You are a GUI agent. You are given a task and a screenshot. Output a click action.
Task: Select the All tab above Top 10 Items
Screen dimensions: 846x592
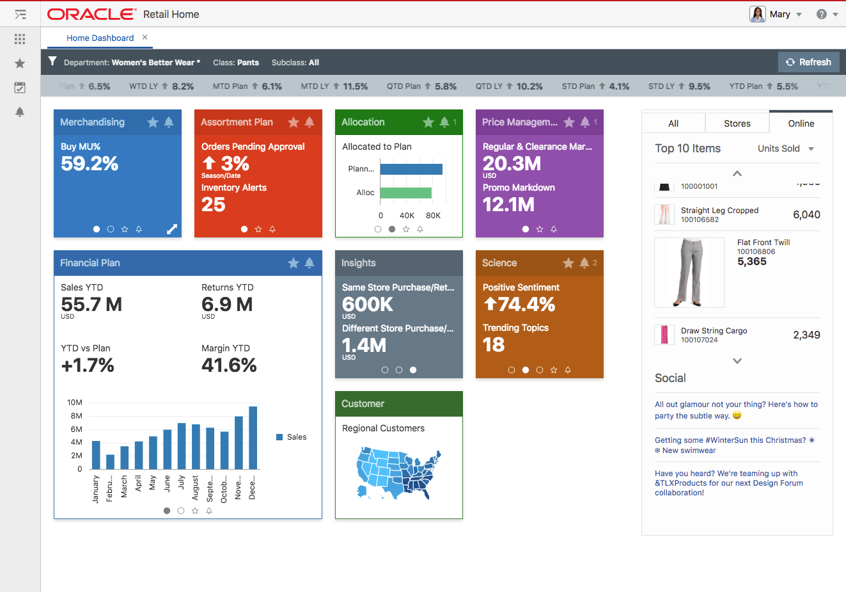[x=673, y=123]
